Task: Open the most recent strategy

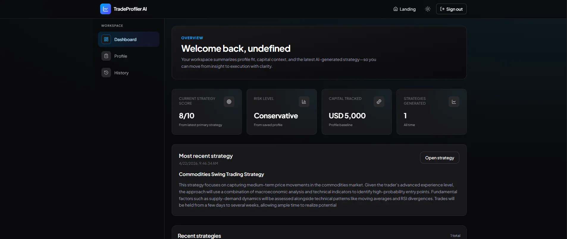Action: click(x=440, y=158)
